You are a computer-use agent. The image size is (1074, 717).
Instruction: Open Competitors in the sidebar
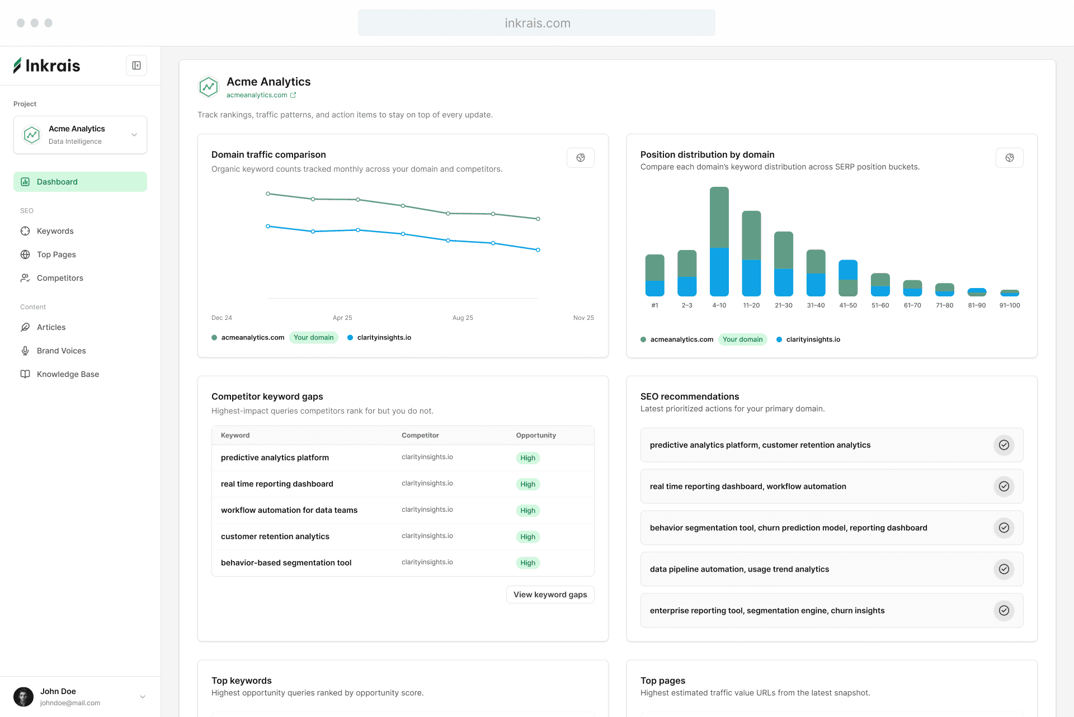(60, 278)
